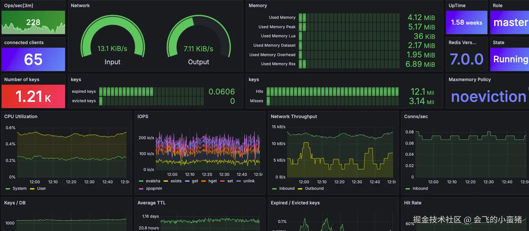This screenshot has width=529, height=231.
Task: Click the Redis version value 7.0.0
Action: pyautogui.click(x=467, y=59)
